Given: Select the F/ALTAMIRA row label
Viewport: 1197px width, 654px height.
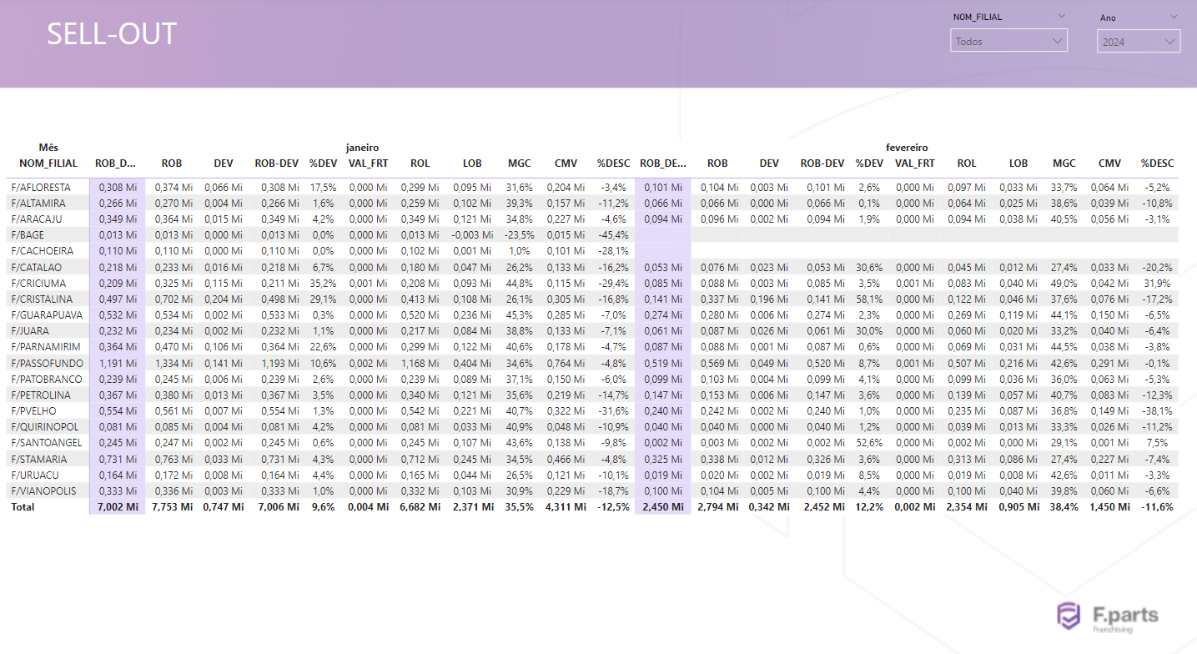Looking at the screenshot, I should tap(38, 204).
